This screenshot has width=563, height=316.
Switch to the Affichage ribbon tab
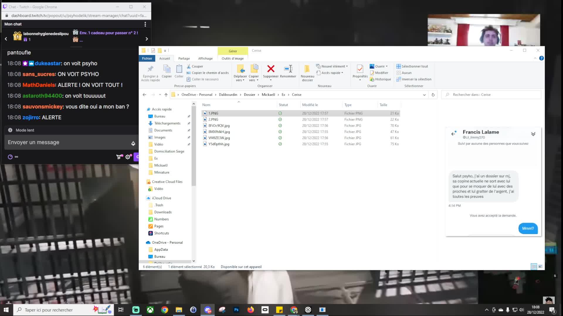tap(205, 58)
